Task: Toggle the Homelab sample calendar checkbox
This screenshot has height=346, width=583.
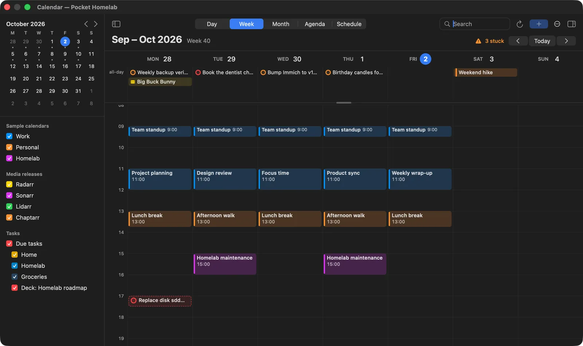Action: click(x=9, y=159)
